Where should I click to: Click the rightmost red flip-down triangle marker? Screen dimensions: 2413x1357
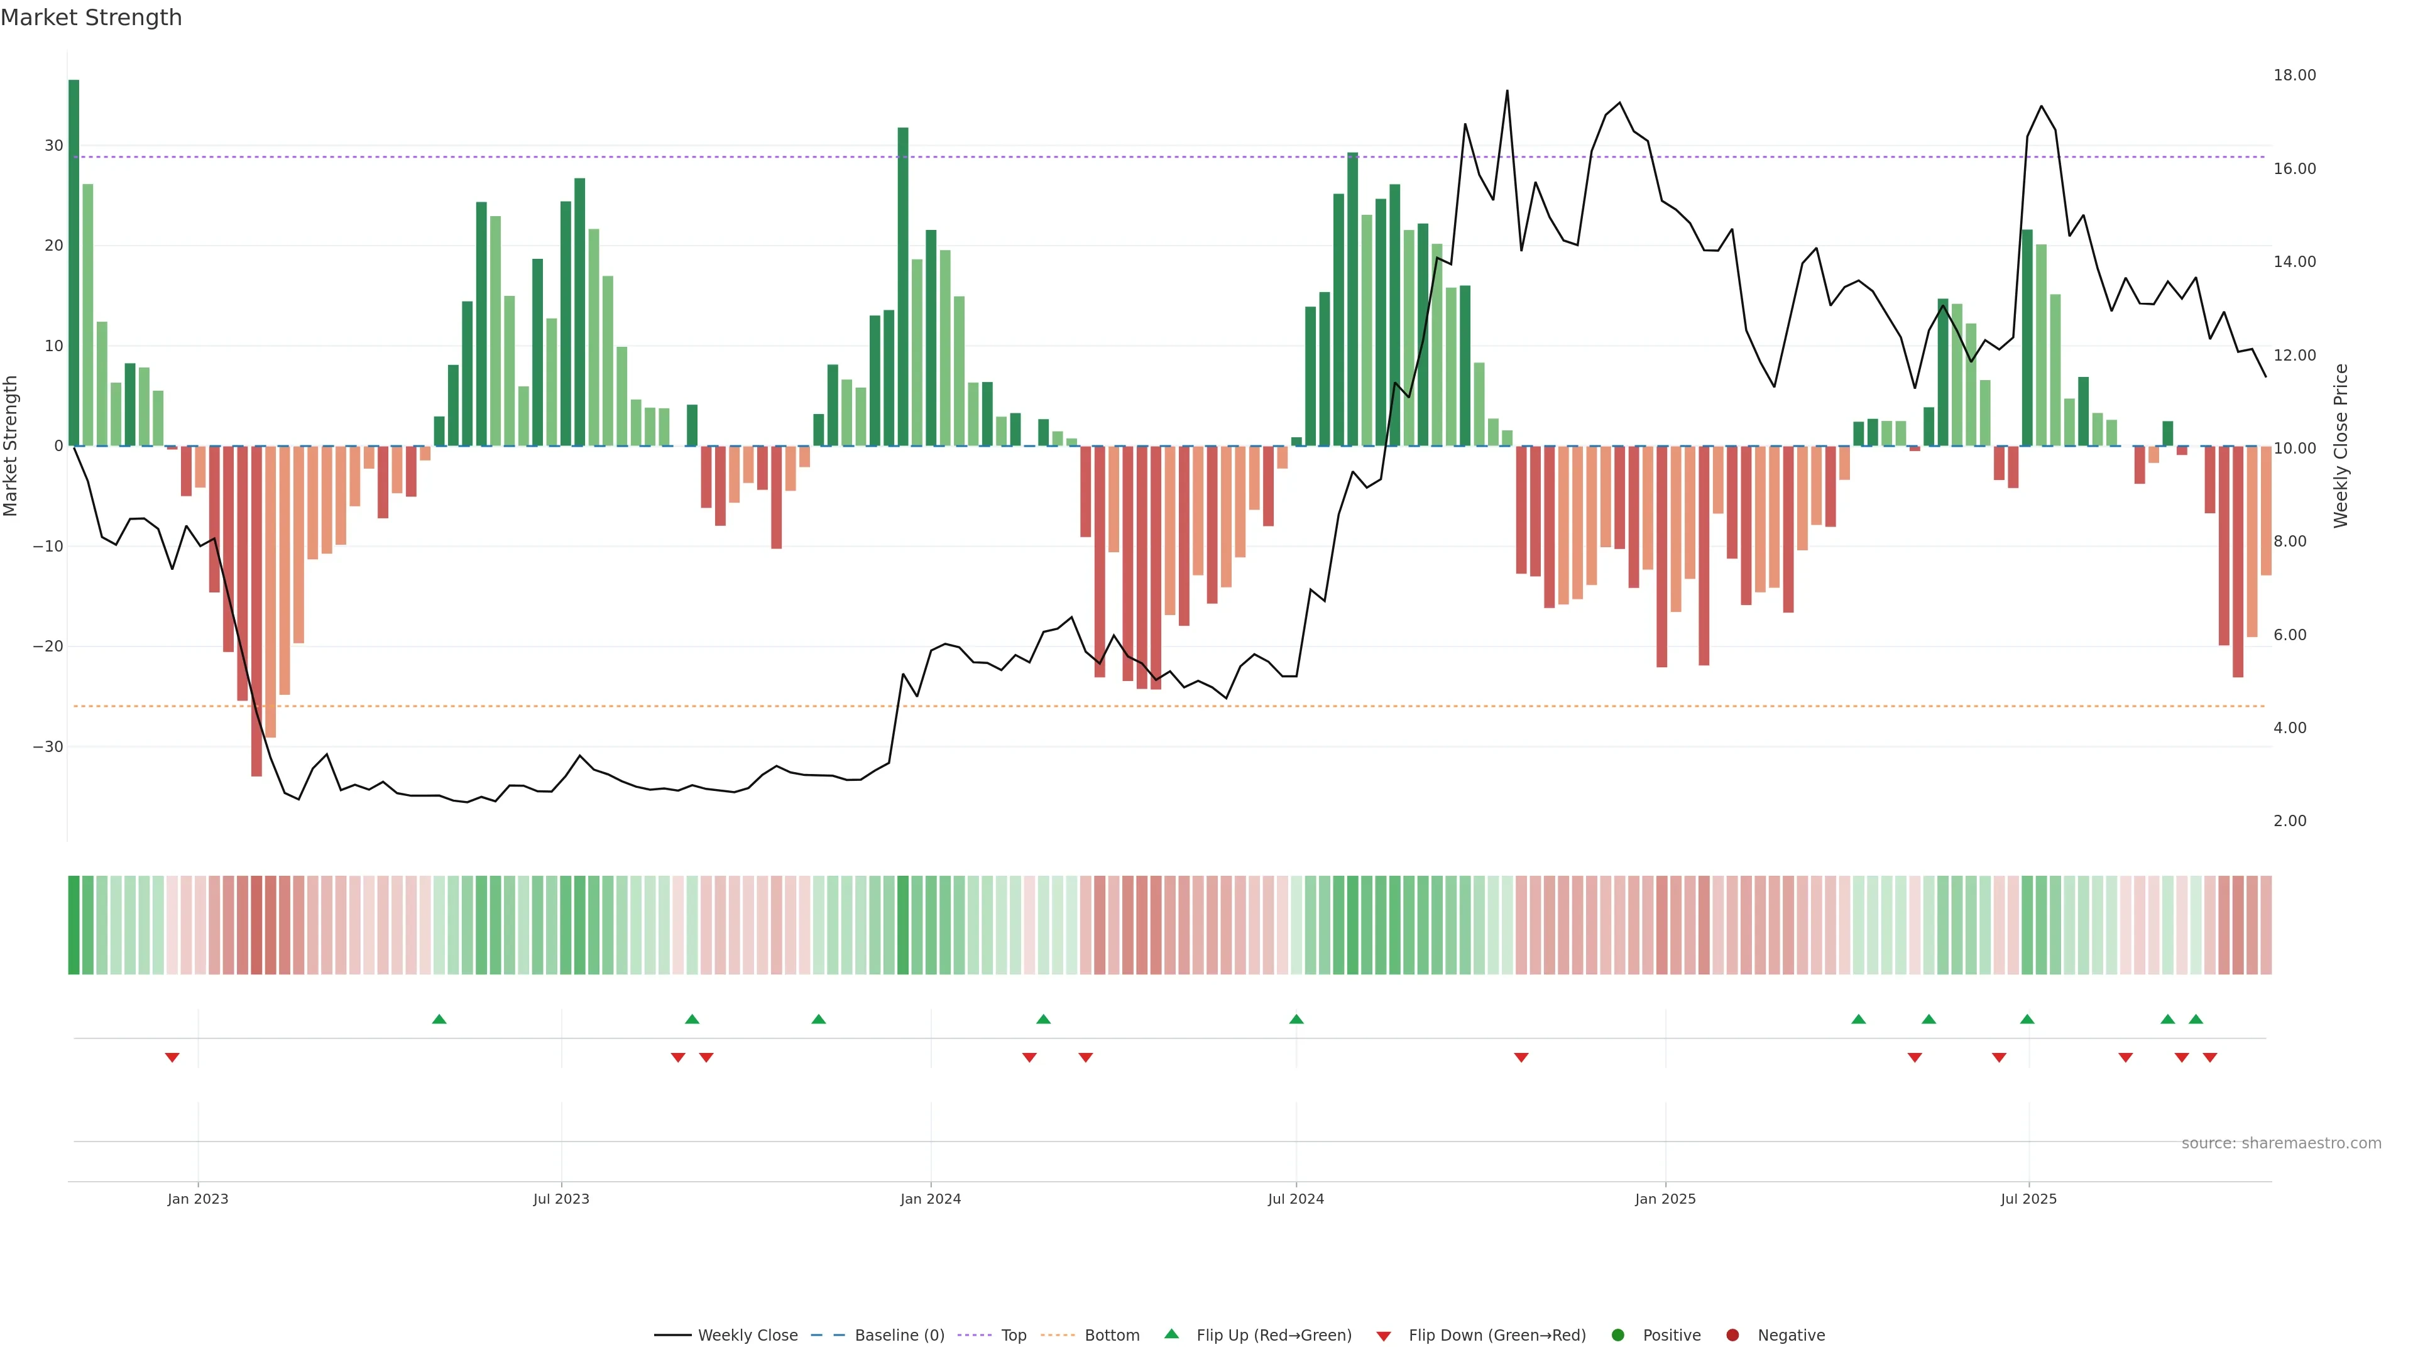(x=2210, y=1057)
